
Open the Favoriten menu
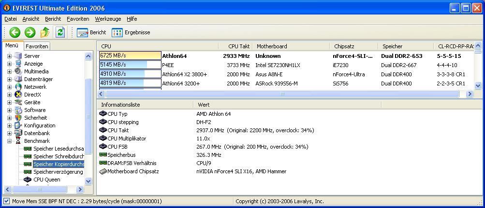click(78, 19)
